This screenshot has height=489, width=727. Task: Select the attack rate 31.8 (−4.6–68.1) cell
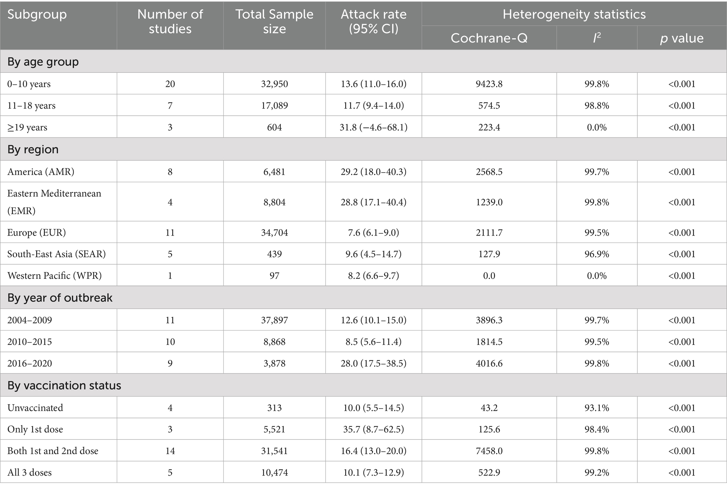373,127
